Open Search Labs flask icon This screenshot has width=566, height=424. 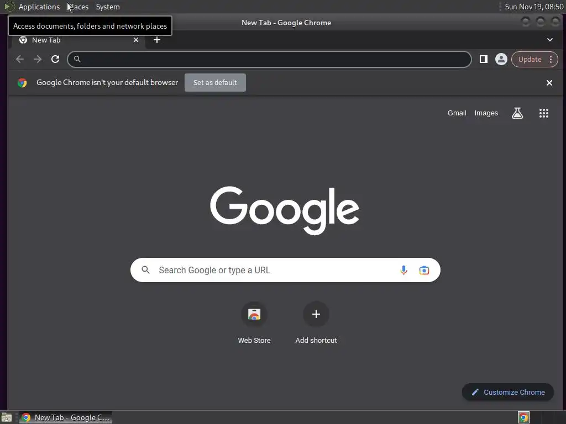tap(517, 113)
